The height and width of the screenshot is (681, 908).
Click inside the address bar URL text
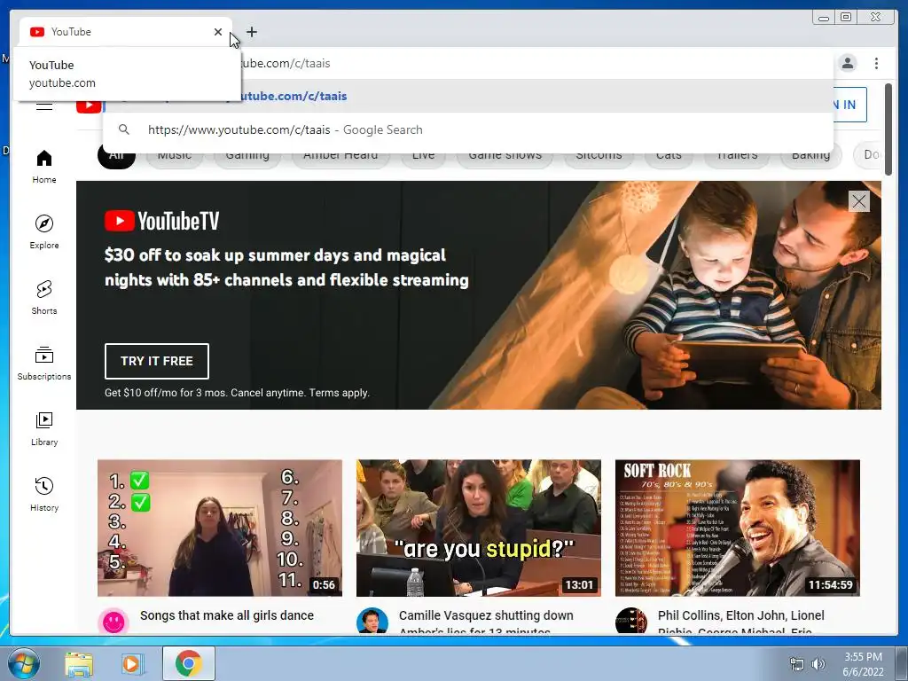[x=285, y=63]
